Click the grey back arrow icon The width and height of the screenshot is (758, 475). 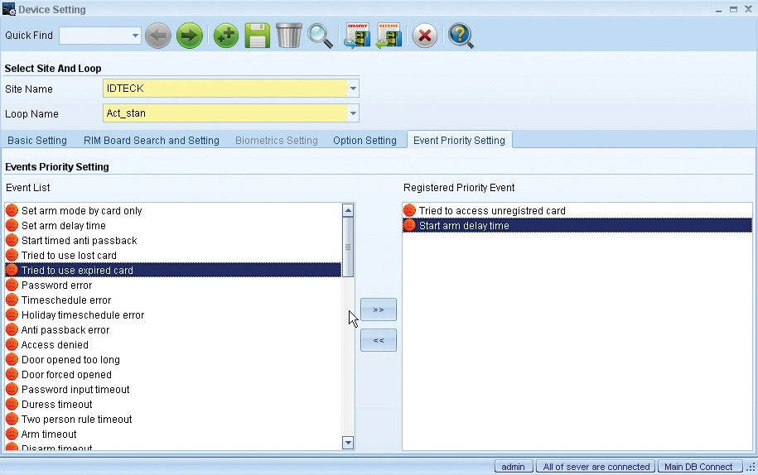[158, 36]
